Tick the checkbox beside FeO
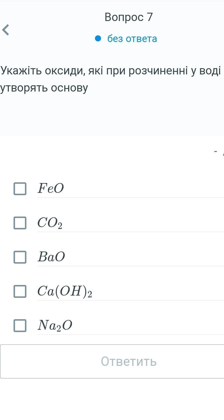Image resolution: width=224 pixels, height=420 pixels. pos(20,188)
